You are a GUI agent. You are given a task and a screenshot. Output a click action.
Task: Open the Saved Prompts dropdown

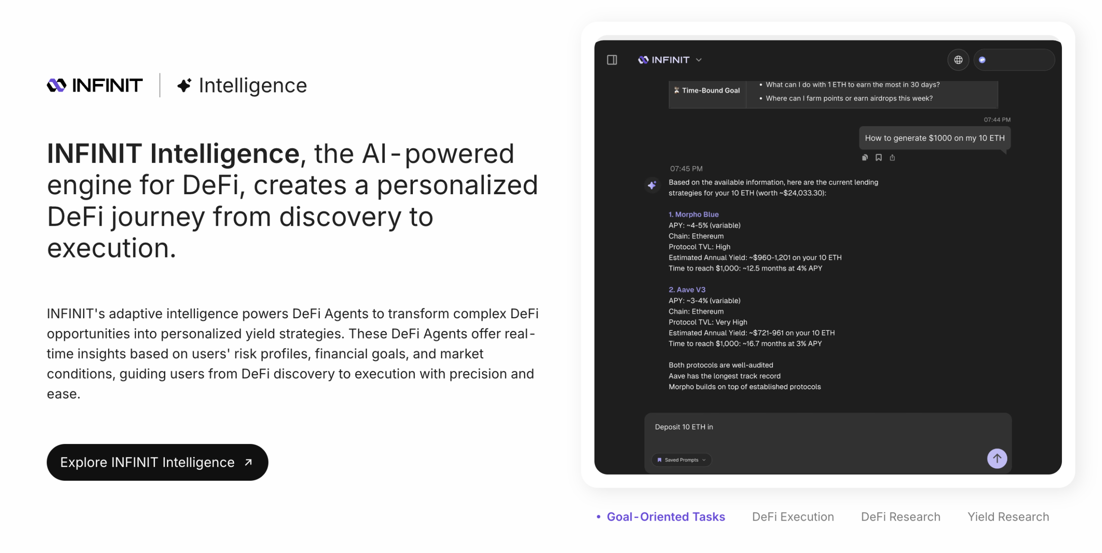681,460
